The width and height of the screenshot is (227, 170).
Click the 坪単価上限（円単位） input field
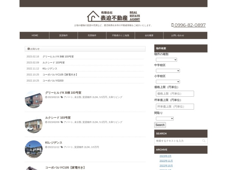[175, 107]
